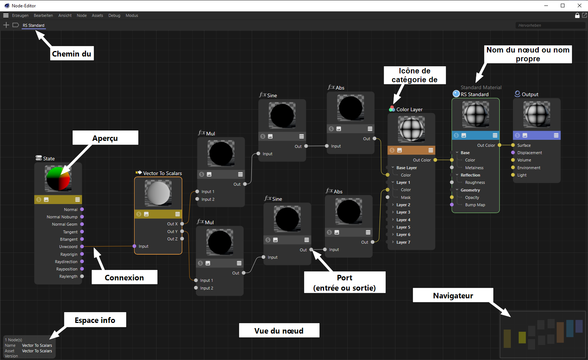The height and width of the screenshot is (360, 588).
Task: Click the lock icon at top right
Action: 577,15
